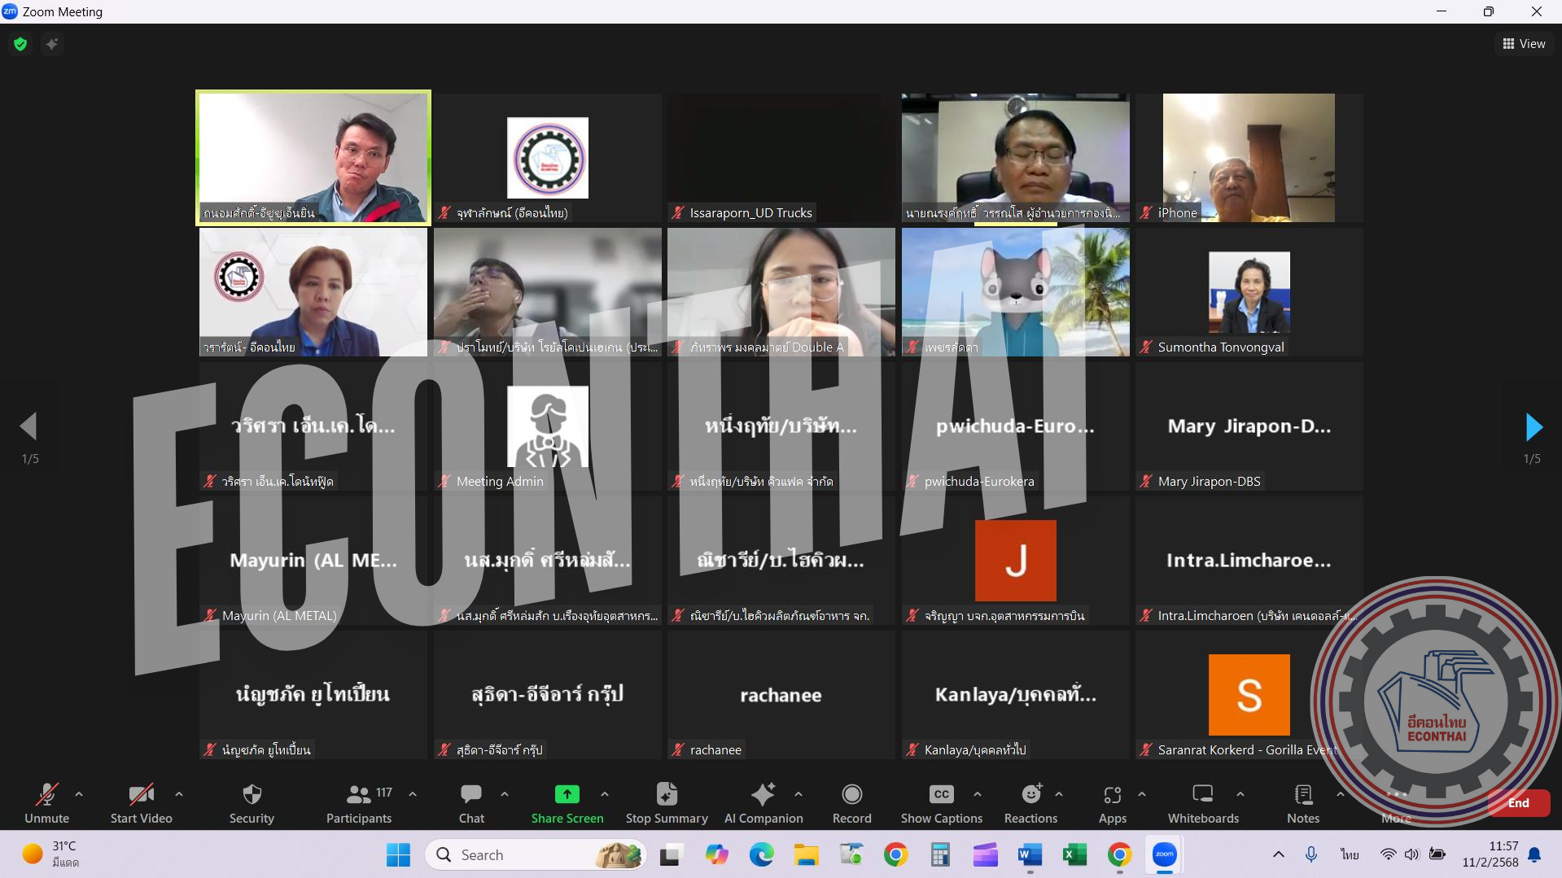
Task: Open the Chat panel
Action: [471, 802]
